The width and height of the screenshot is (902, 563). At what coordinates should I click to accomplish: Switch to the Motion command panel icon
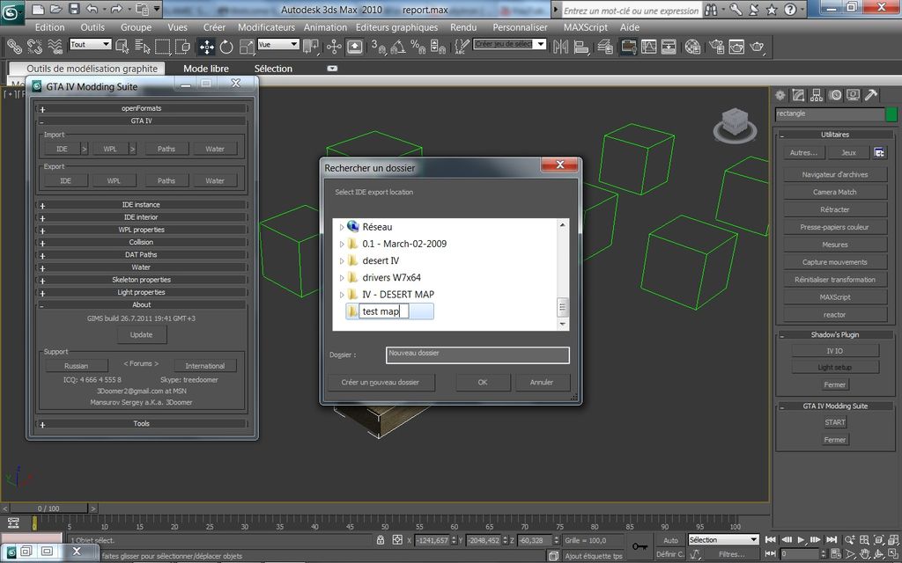[x=835, y=95]
